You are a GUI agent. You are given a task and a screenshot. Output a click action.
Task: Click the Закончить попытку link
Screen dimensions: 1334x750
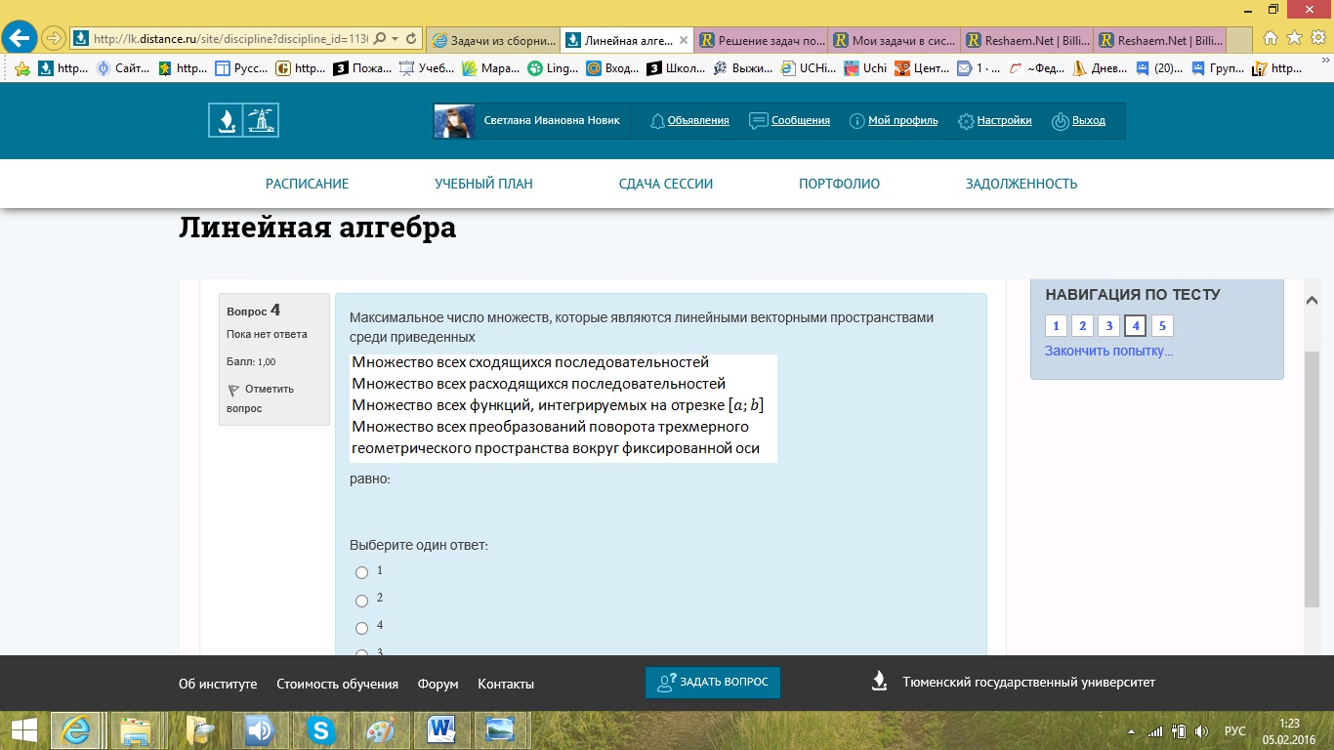[1108, 351]
